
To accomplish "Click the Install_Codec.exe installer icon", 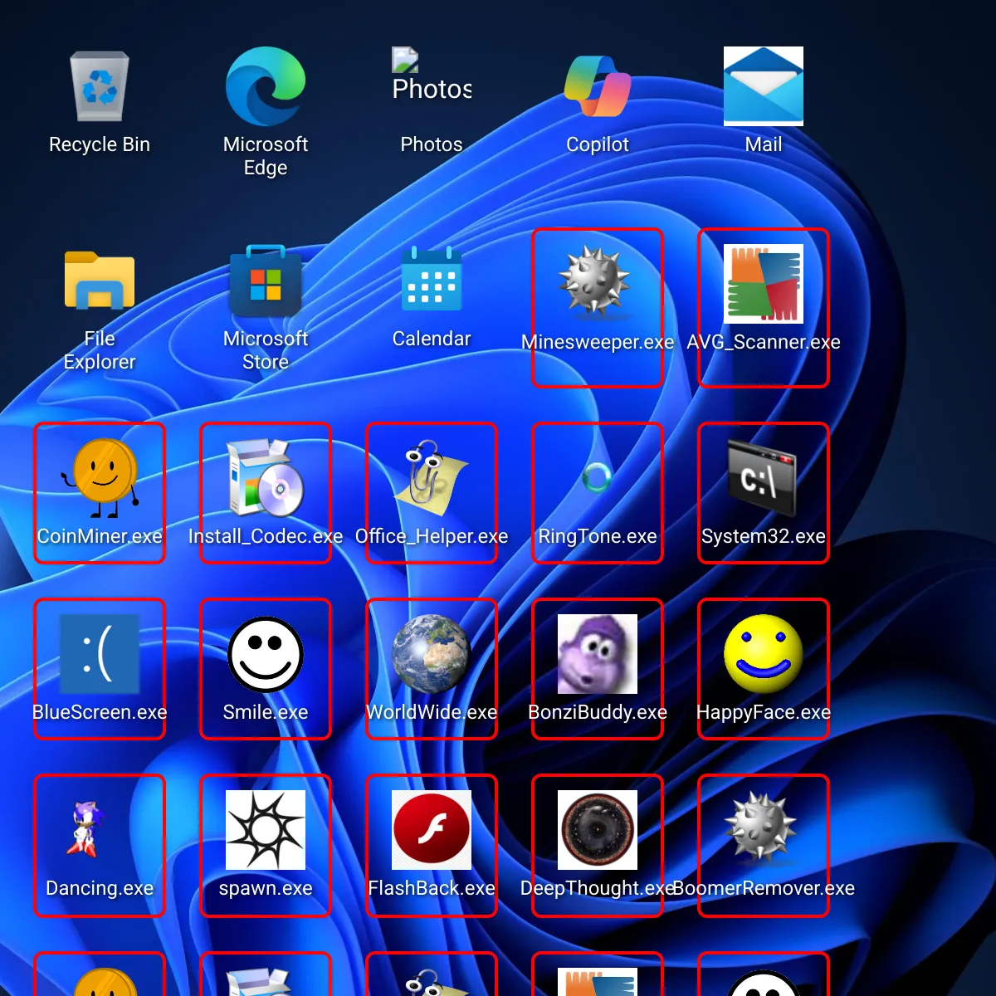I will point(266,478).
